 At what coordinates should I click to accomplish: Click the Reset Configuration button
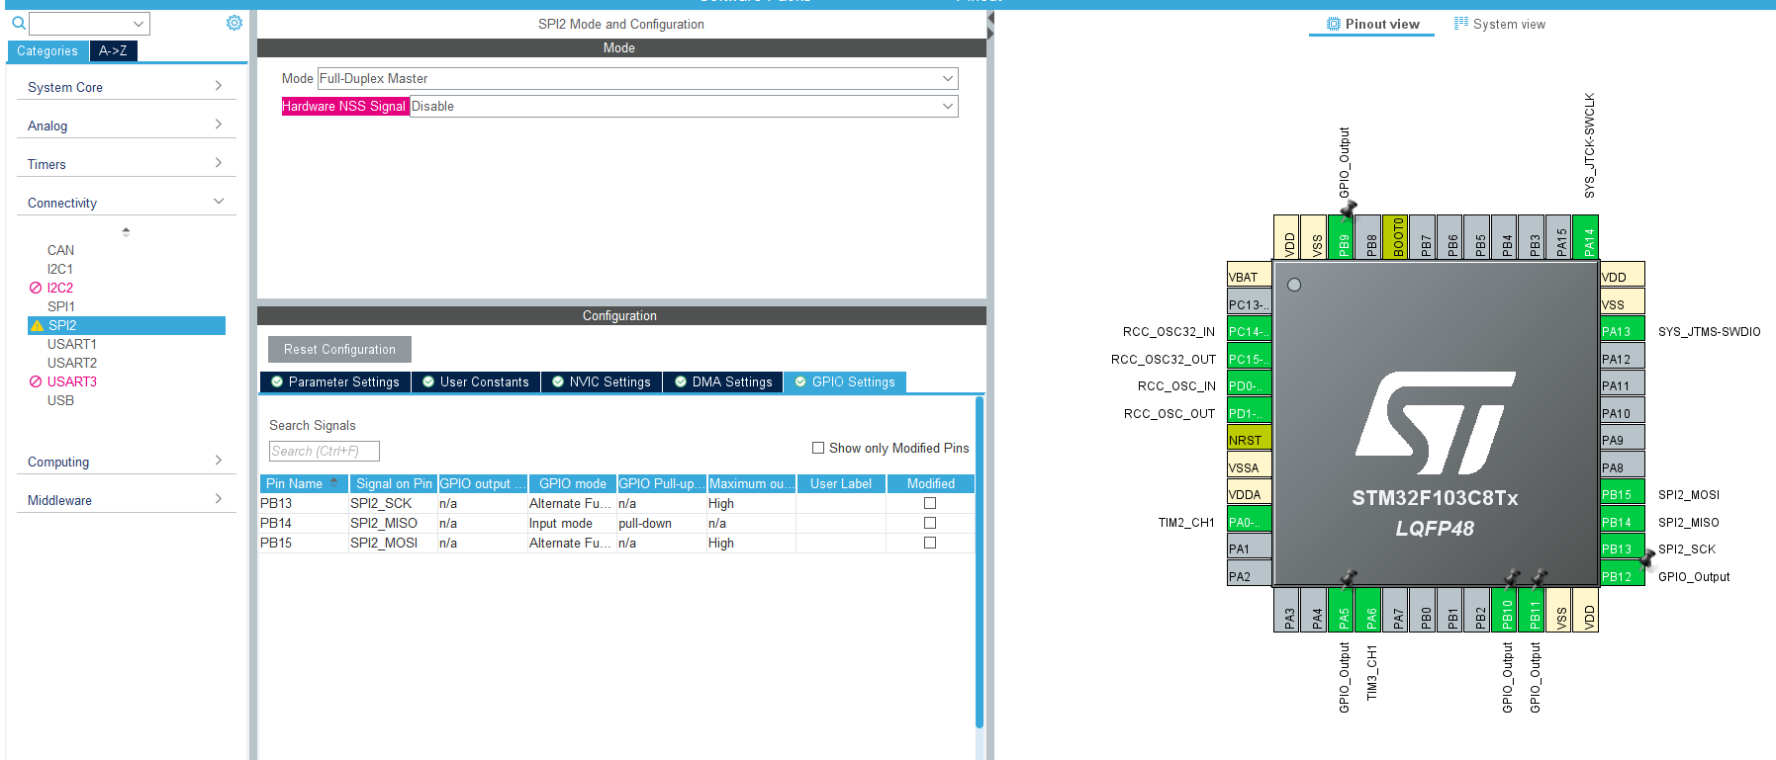pos(339,349)
